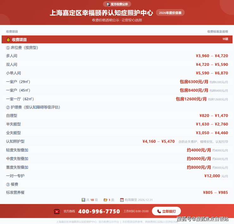
Task: Select the 半失能型 row label
Action: [x=13, y=124]
